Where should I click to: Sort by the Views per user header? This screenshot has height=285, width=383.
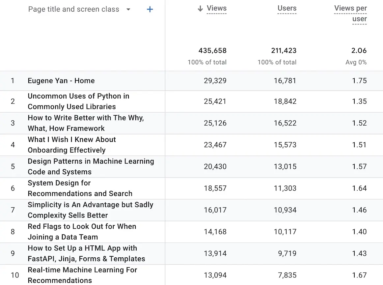(350, 14)
